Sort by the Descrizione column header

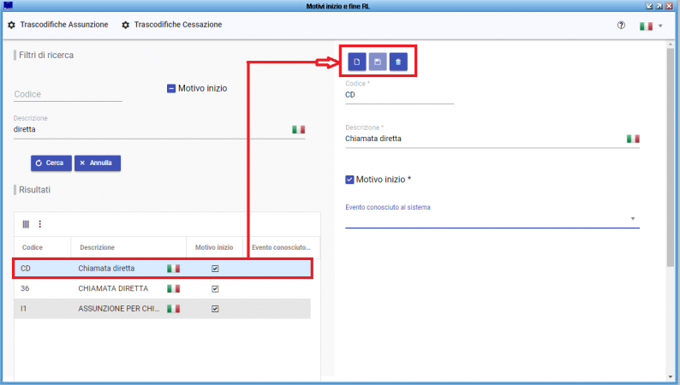[x=97, y=247]
